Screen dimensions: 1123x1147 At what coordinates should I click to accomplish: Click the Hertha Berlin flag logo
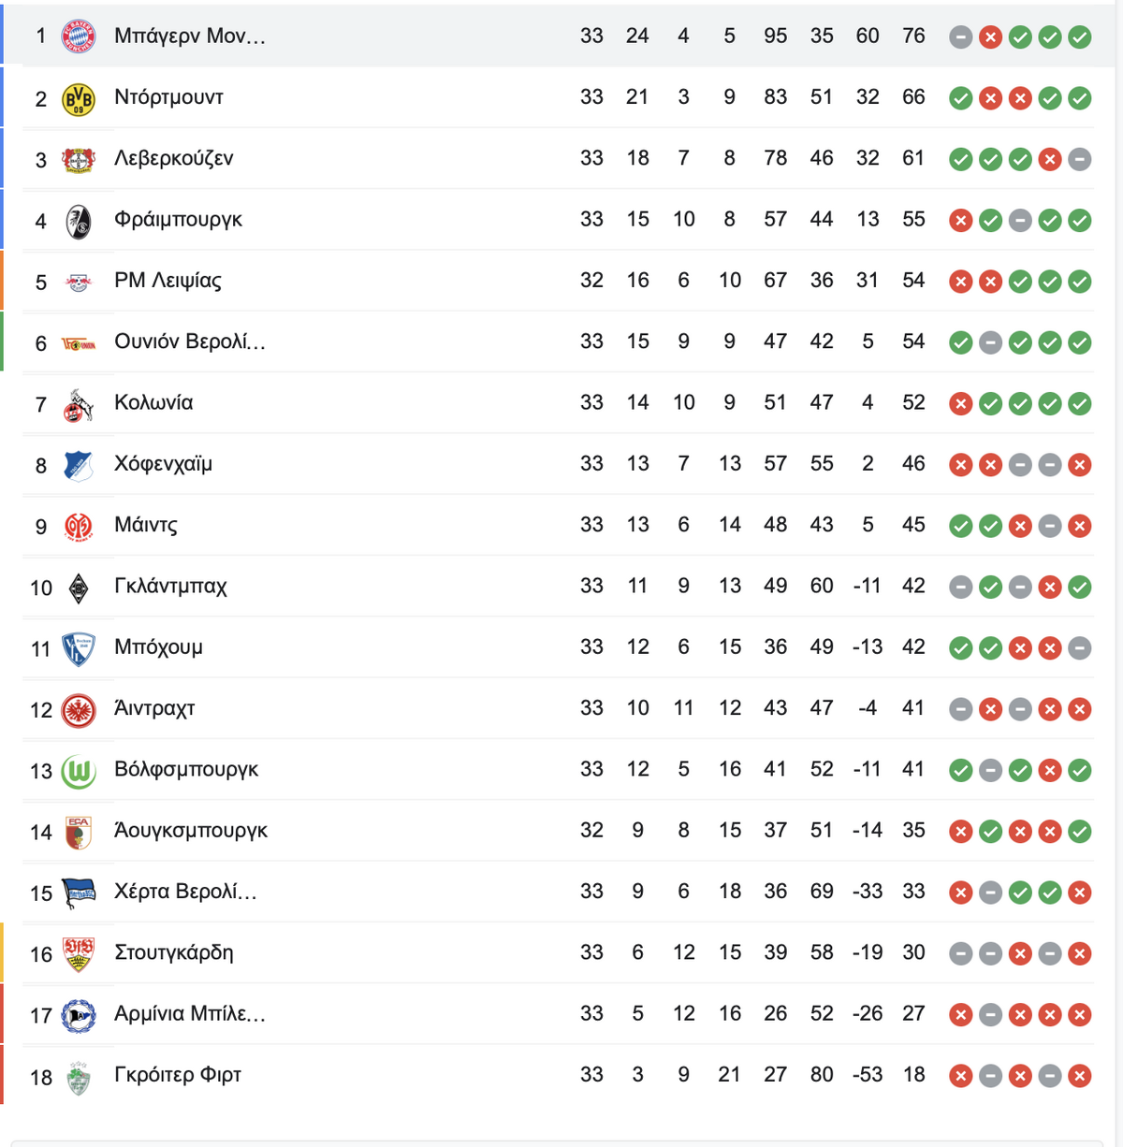pos(79,893)
